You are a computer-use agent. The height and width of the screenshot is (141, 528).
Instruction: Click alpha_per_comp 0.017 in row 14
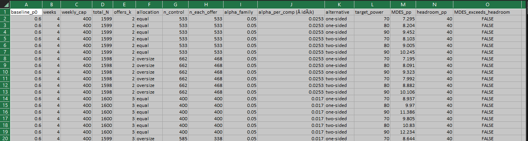tap(291, 99)
